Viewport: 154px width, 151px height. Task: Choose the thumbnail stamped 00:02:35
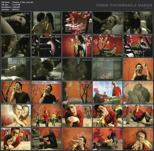click(108, 115)
